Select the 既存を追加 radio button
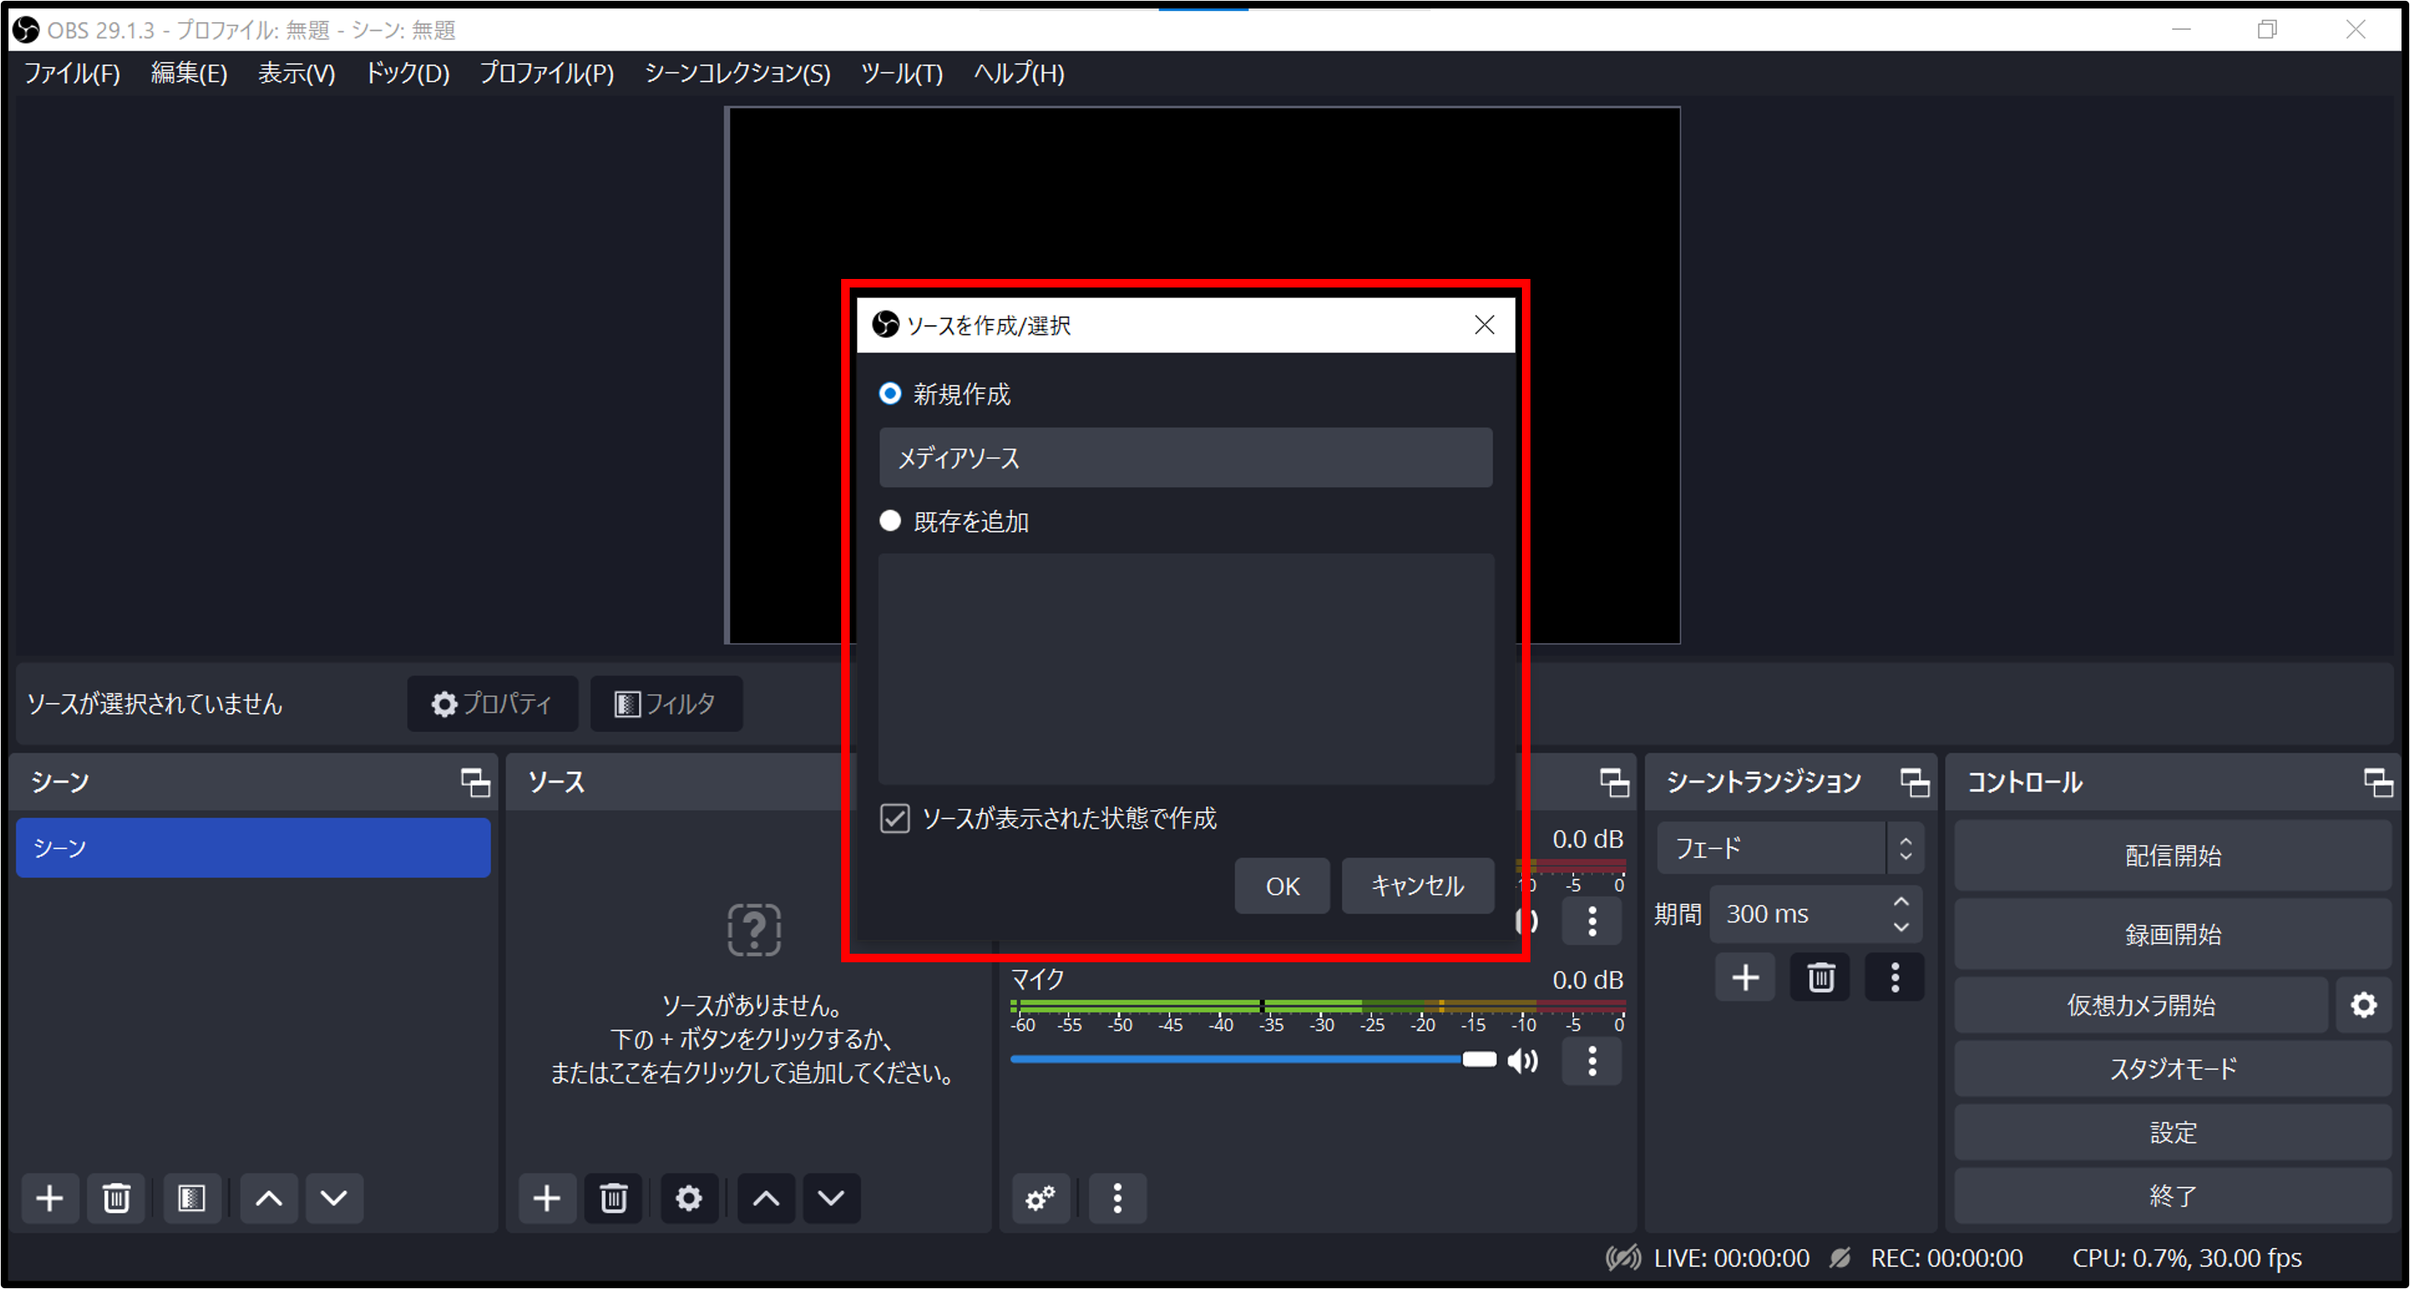This screenshot has width=2410, height=1289. click(x=891, y=521)
